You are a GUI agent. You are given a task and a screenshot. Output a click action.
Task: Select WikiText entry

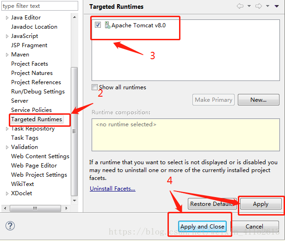click(23, 184)
